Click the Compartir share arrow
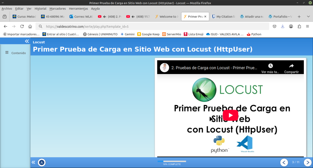 pyautogui.click(x=291, y=66)
